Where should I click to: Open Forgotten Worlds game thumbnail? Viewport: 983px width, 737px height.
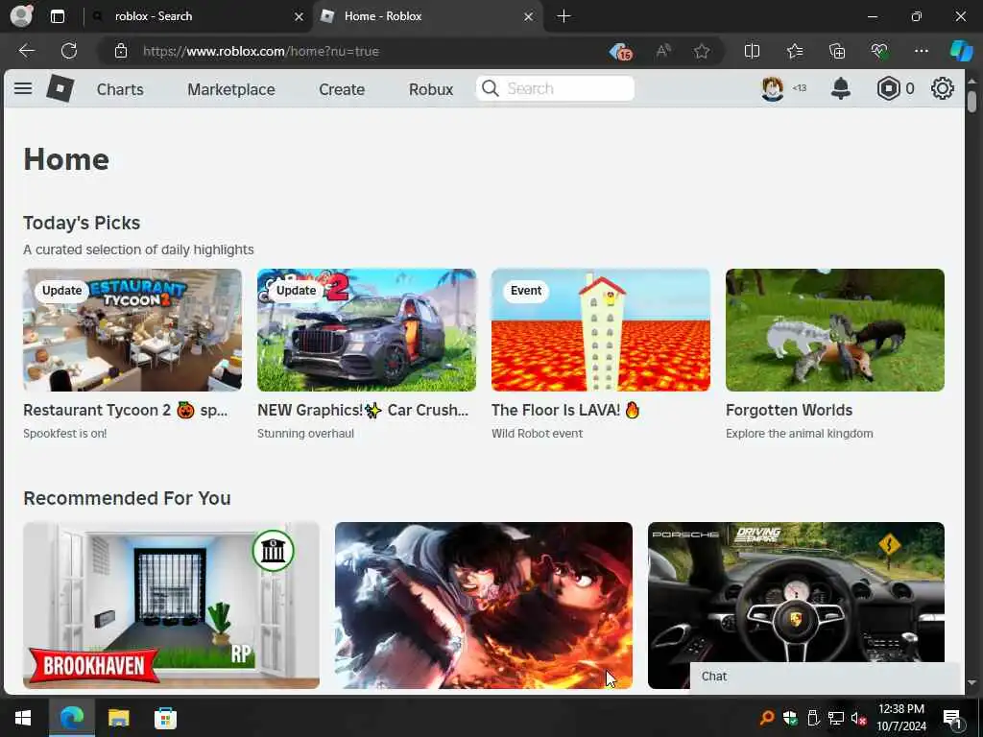(x=835, y=330)
